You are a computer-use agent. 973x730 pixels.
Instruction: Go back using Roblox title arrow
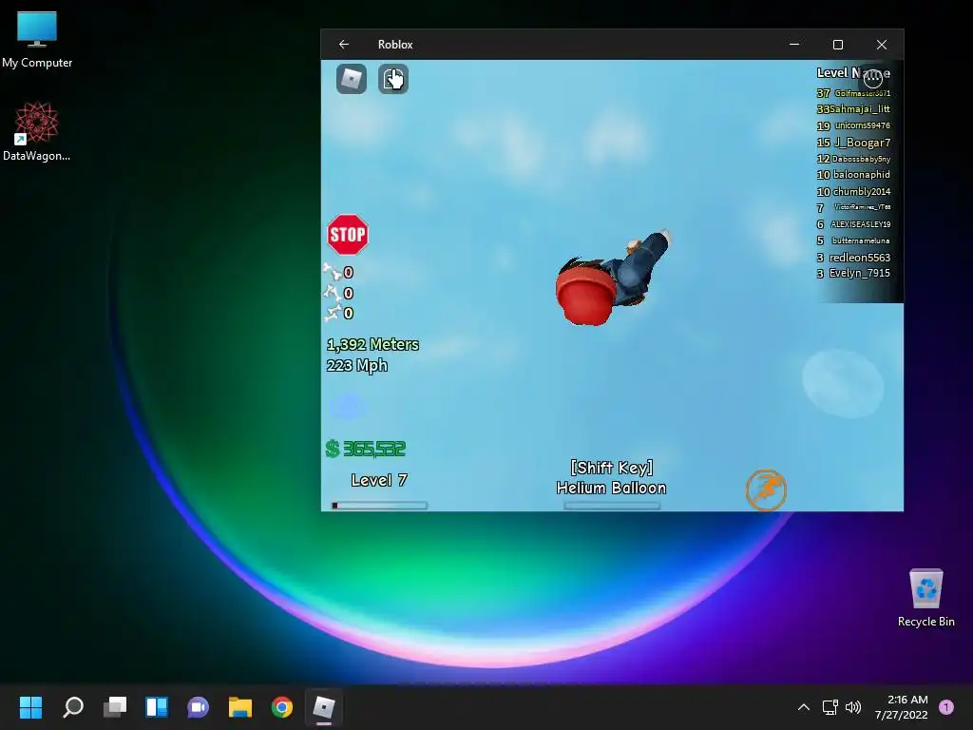(x=344, y=44)
